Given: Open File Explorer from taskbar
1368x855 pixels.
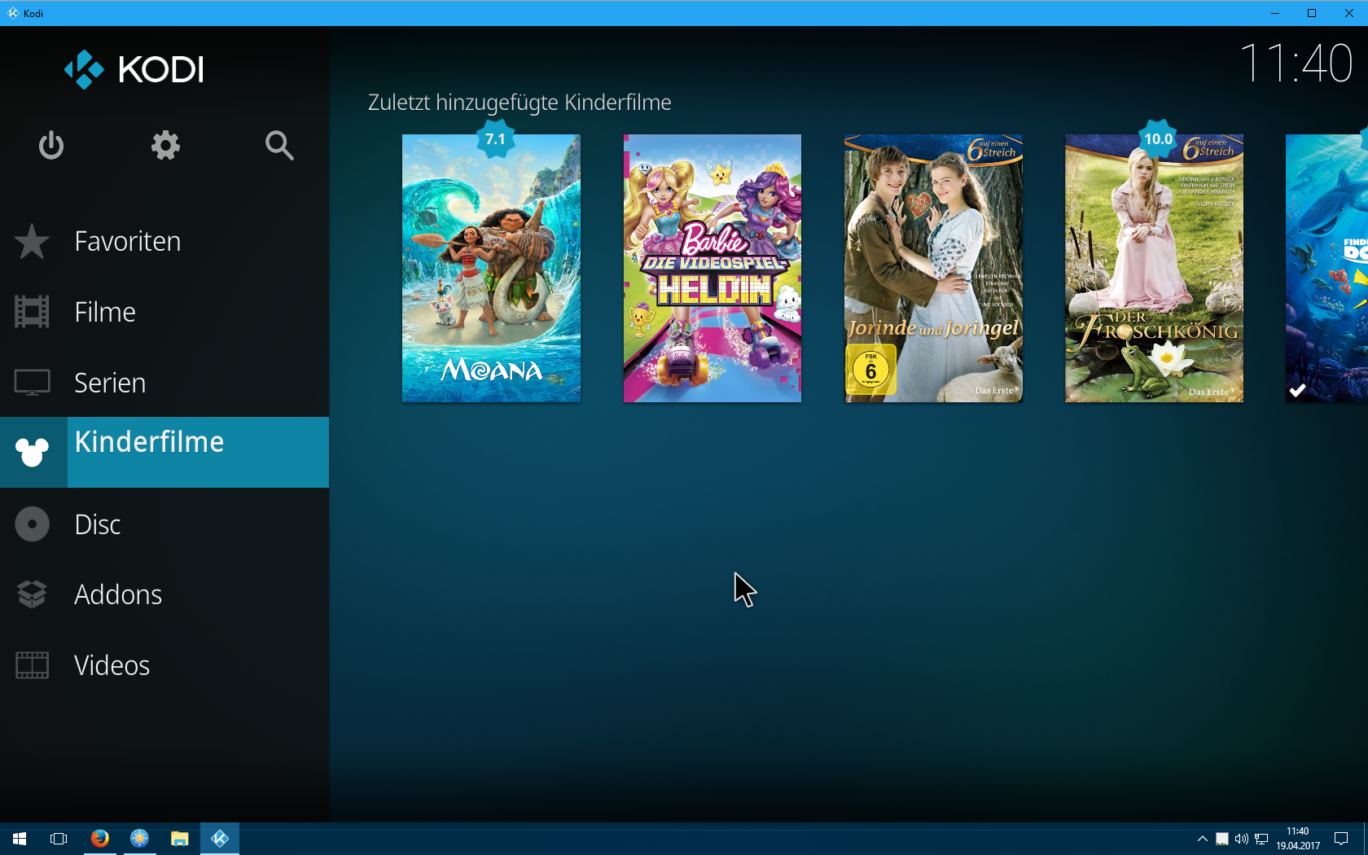Looking at the screenshot, I should [180, 839].
